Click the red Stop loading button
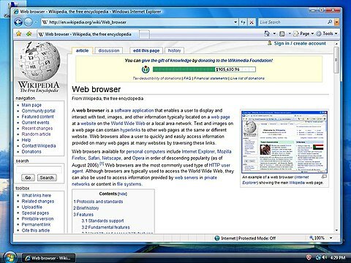351x263 pixels. click(x=252, y=22)
